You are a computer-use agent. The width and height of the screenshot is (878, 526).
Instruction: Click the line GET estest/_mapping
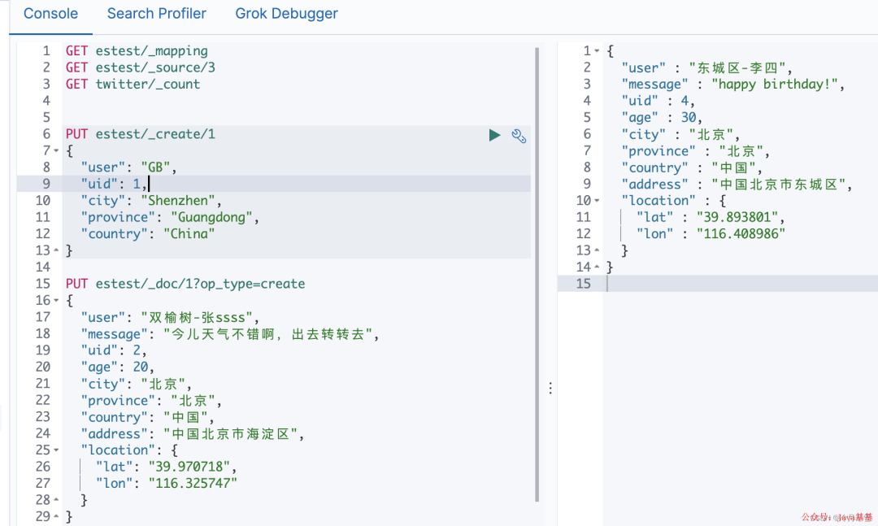tap(137, 51)
